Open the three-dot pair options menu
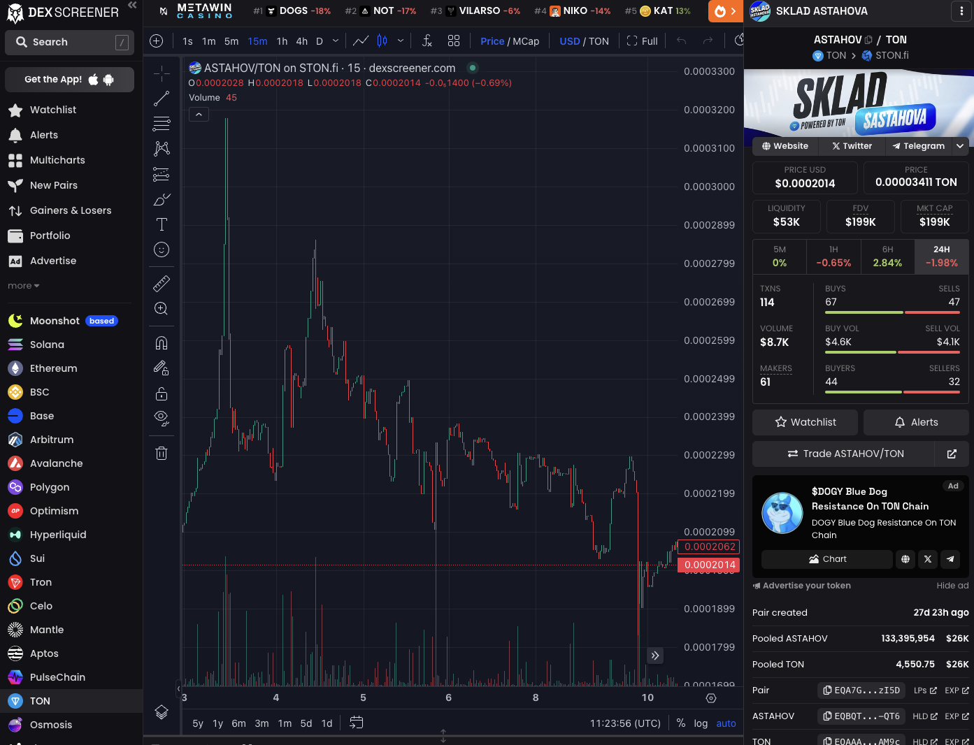Viewport: 974px width, 745px height. [961, 11]
